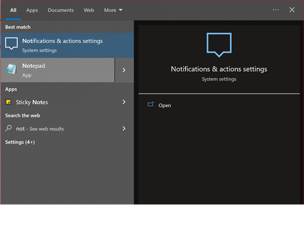The width and height of the screenshot is (304, 246).
Task: Switch to the Apps tab
Action: [x=32, y=10]
